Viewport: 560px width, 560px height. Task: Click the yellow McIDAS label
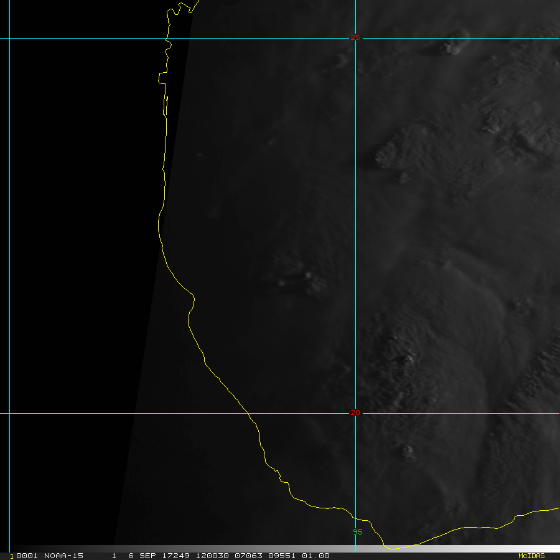point(531,556)
